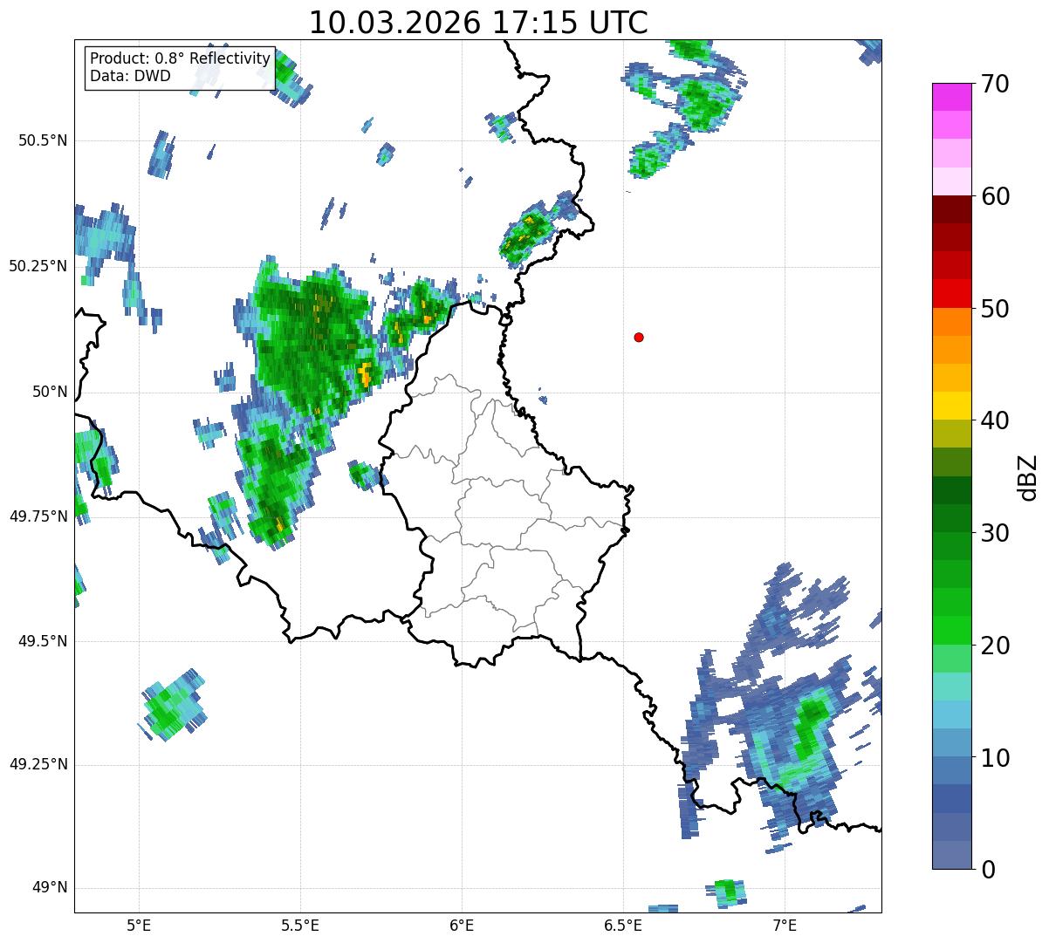Click the bright red swatch just above 50 dBZ
This screenshot has width=1049, height=943.
pyautogui.click(x=952, y=294)
